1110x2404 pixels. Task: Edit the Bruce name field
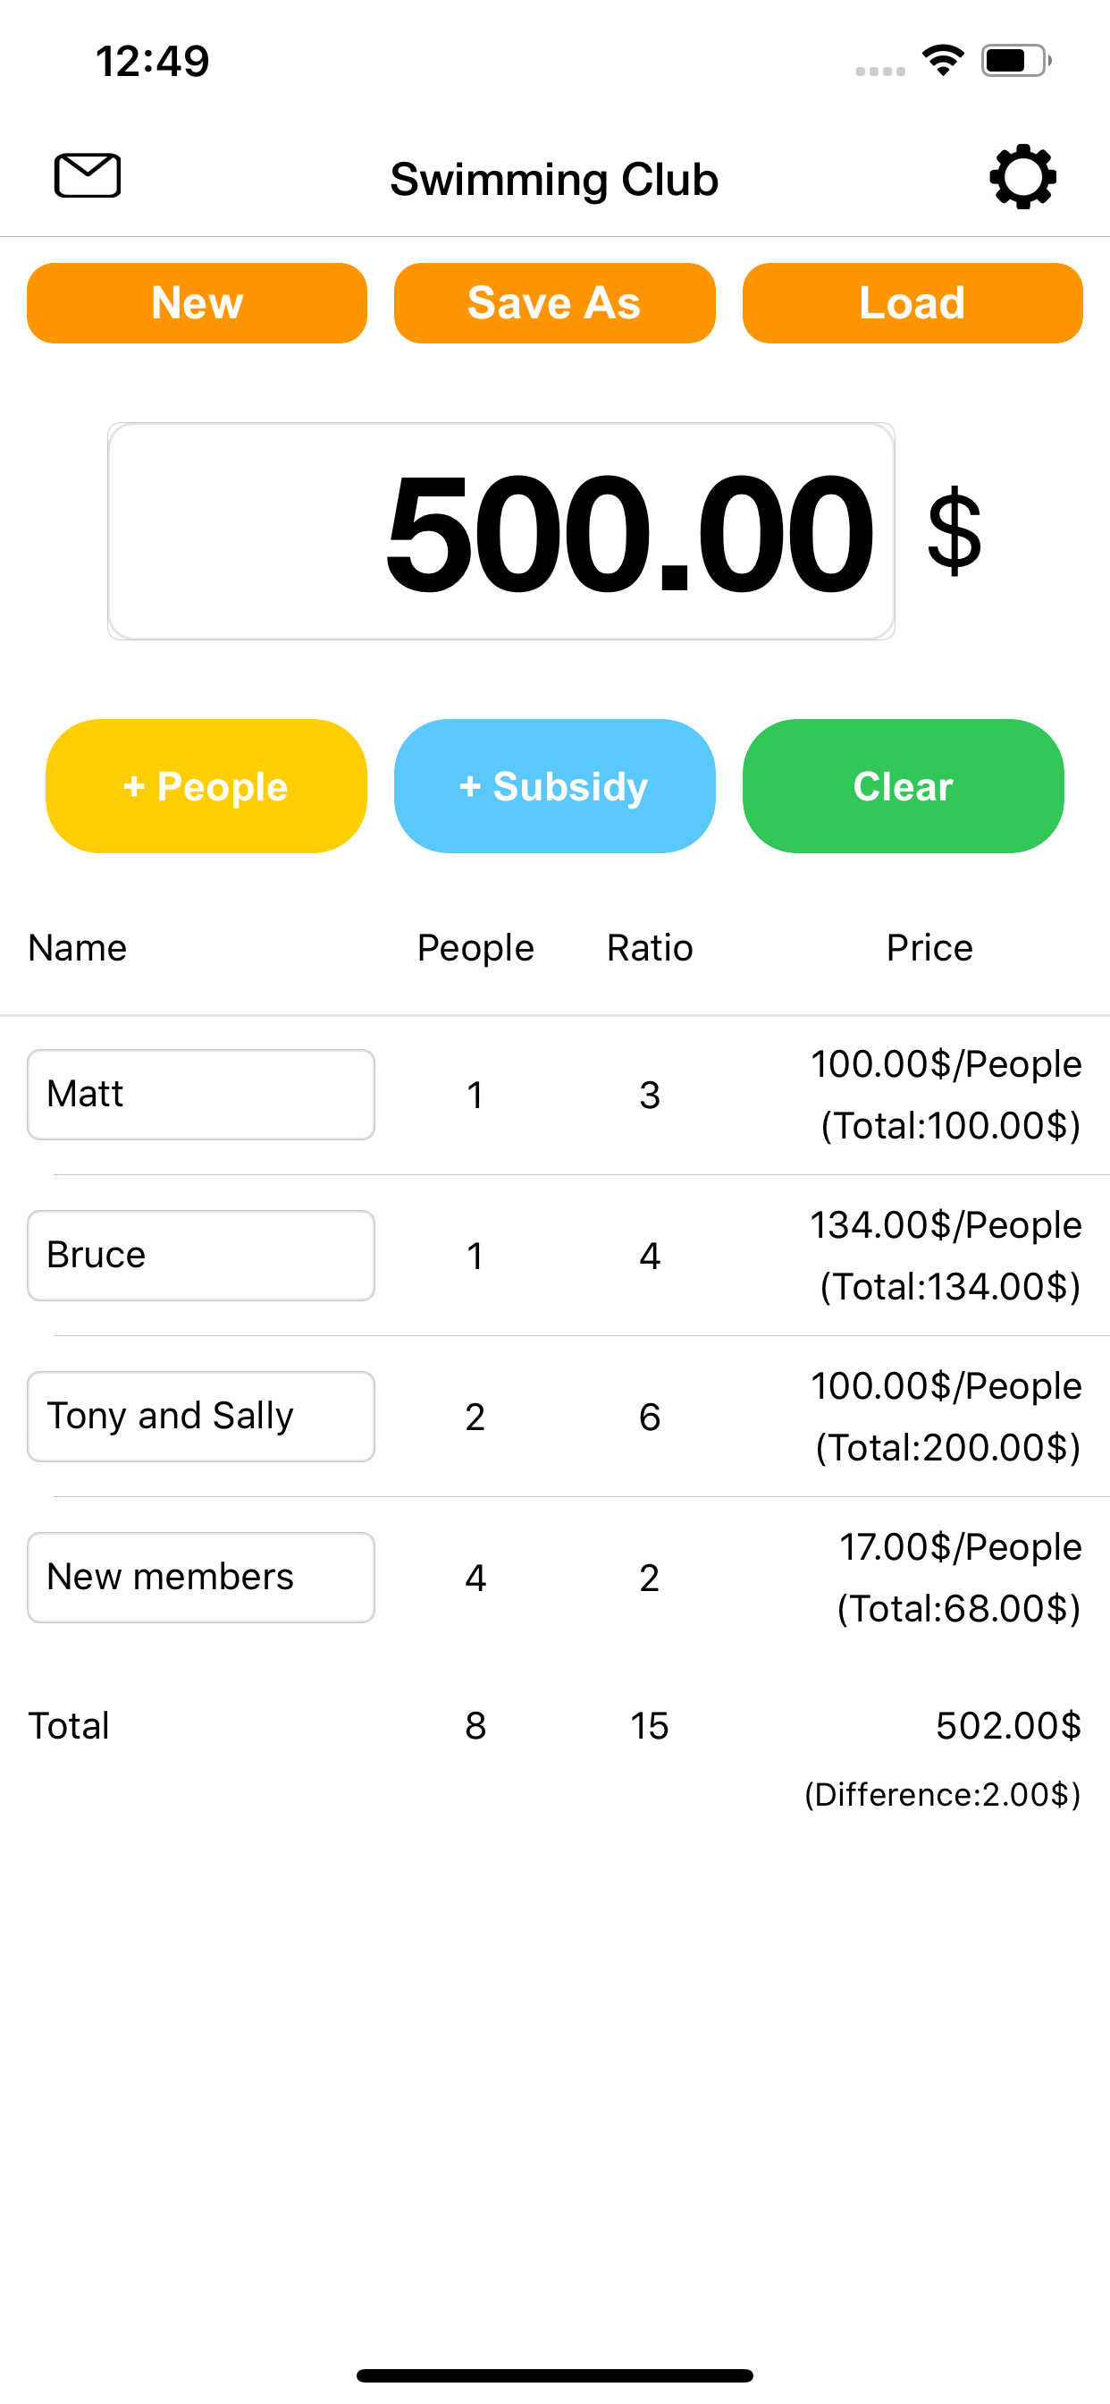coord(200,1255)
